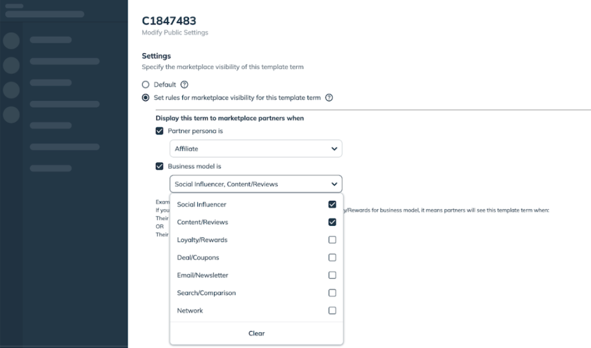The height and width of the screenshot is (348, 591).
Task: Check the Search/Comparison option
Action: tap(332, 293)
